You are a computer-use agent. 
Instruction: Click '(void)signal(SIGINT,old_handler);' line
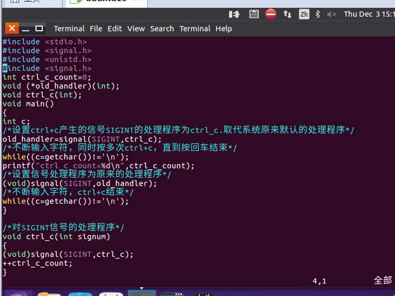[80, 183]
